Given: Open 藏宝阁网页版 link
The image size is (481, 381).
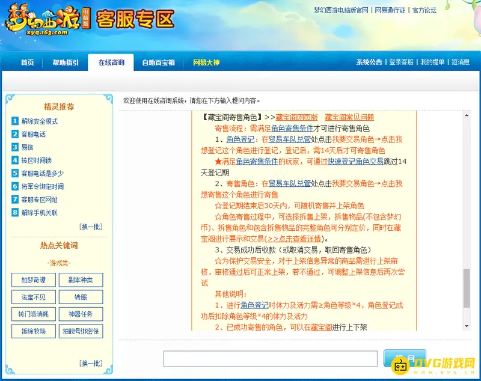Looking at the screenshot, I should click(x=296, y=117).
